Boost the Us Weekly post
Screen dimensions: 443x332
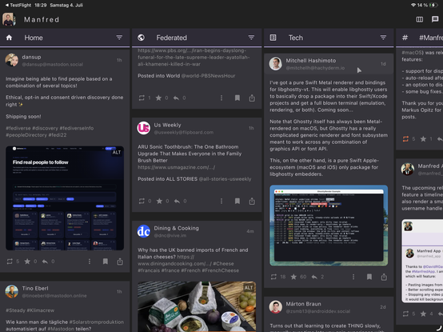142,201
